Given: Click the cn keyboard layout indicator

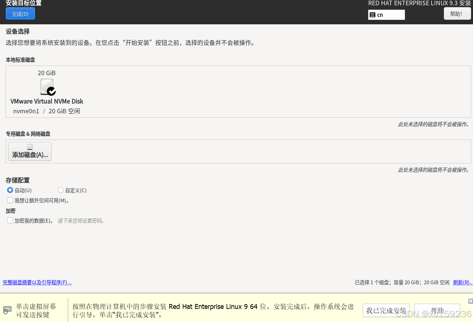Looking at the screenshot, I should [386, 15].
